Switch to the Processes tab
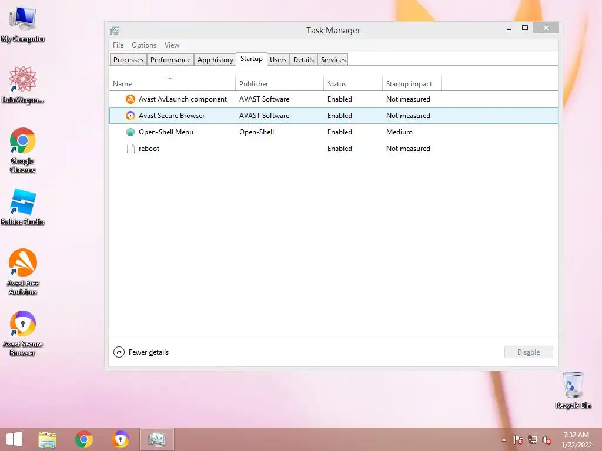This screenshot has height=451, width=602. (x=128, y=60)
